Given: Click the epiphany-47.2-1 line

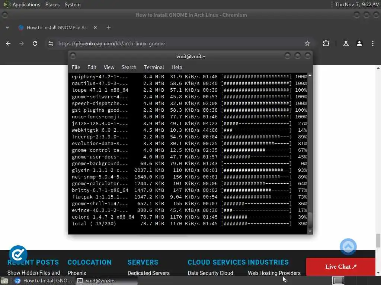Looking at the screenshot, I should tap(189, 76).
